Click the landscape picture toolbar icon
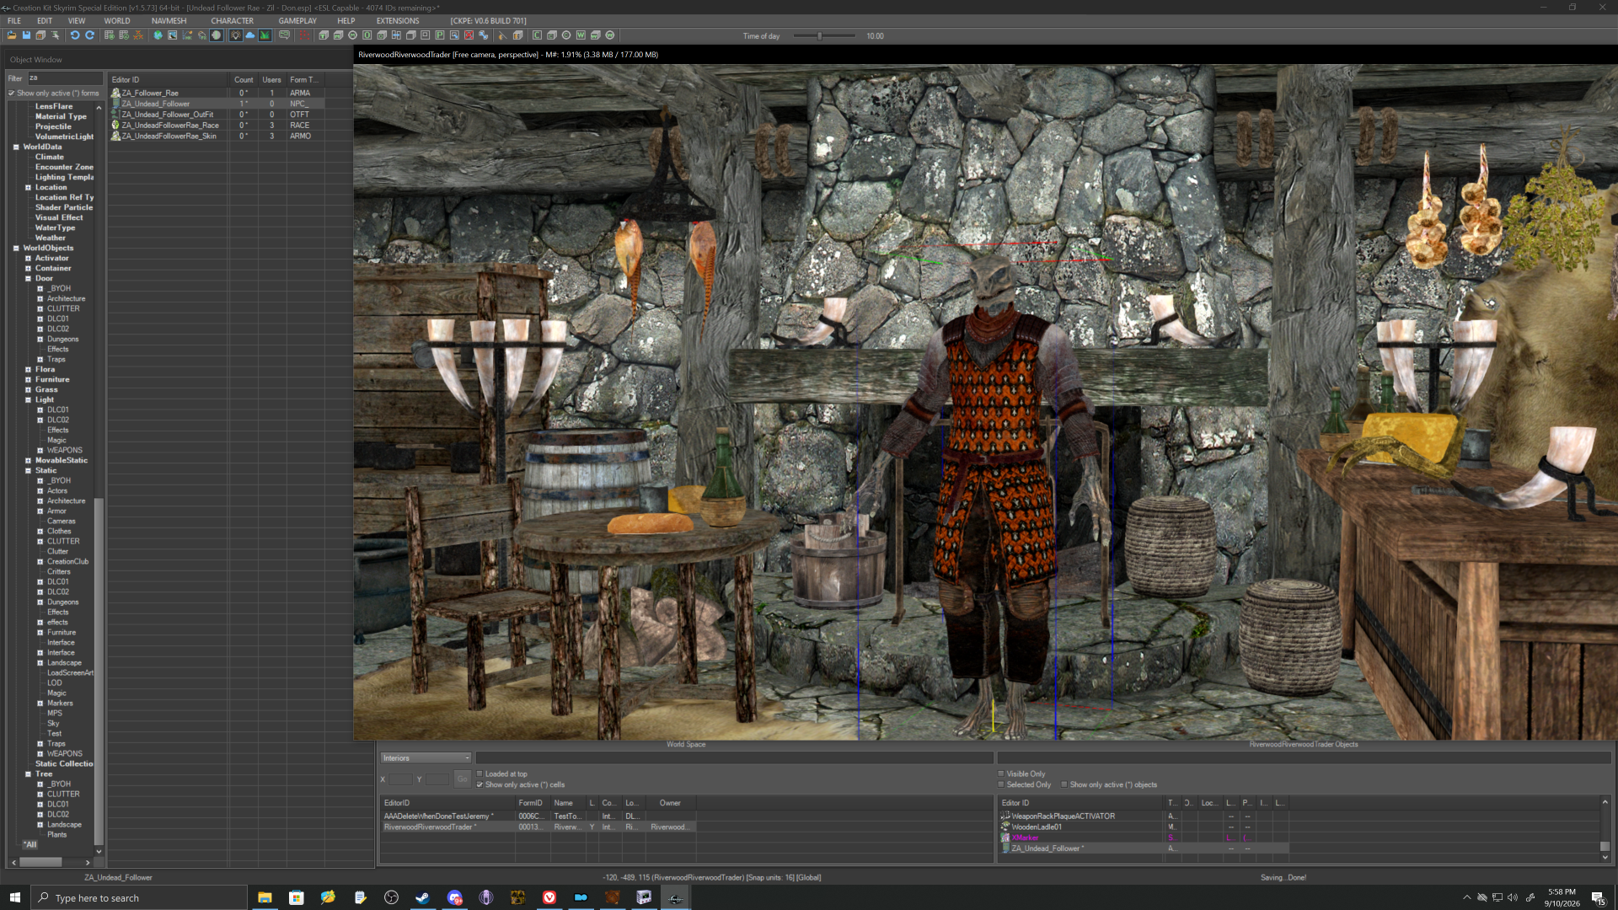This screenshot has height=910, width=1618. click(x=173, y=35)
